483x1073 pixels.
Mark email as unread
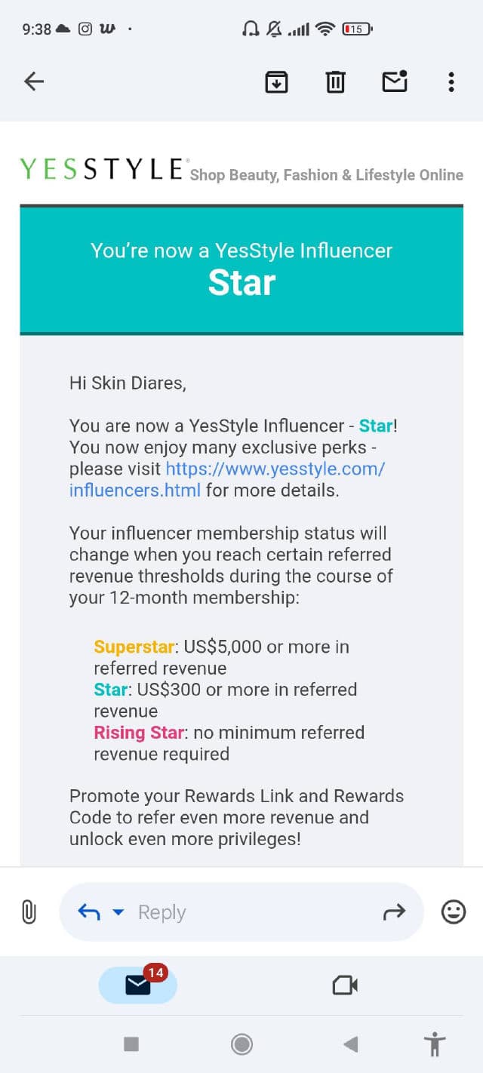pyautogui.click(x=395, y=81)
